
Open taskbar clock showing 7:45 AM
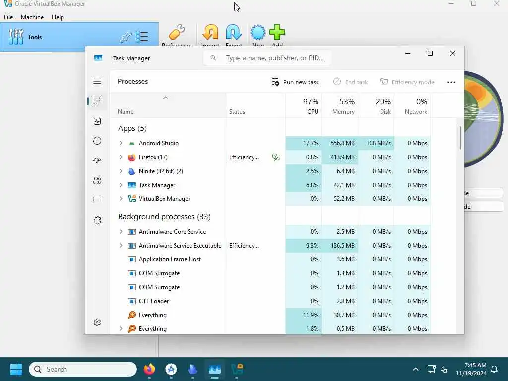tap(471, 369)
